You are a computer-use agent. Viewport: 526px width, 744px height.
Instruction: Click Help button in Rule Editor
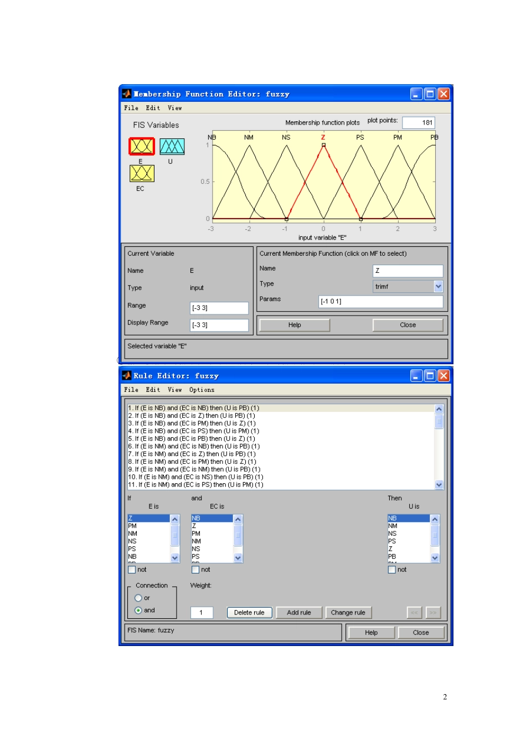tap(372, 633)
